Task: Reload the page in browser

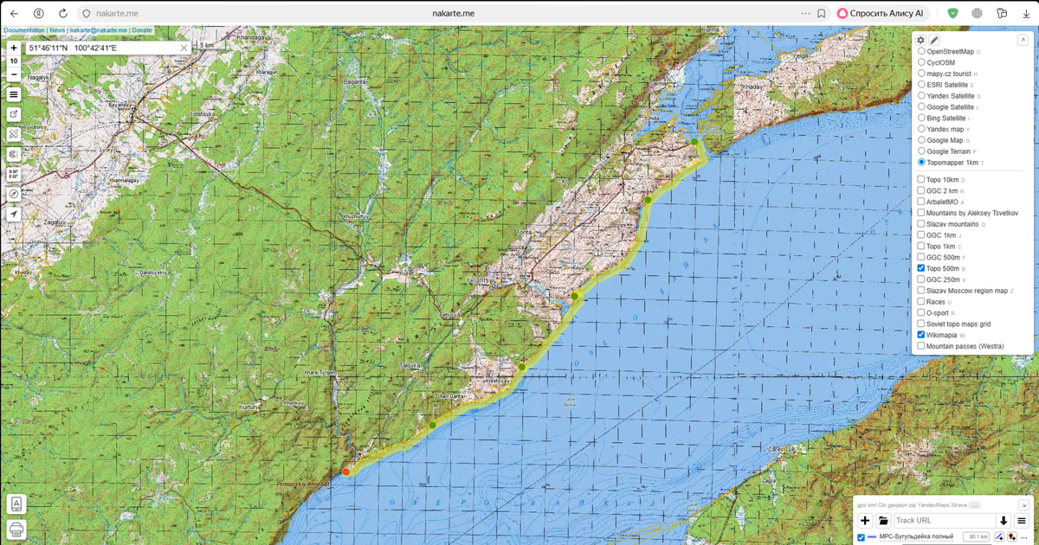Action: pyautogui.click(x=62, y=14)
